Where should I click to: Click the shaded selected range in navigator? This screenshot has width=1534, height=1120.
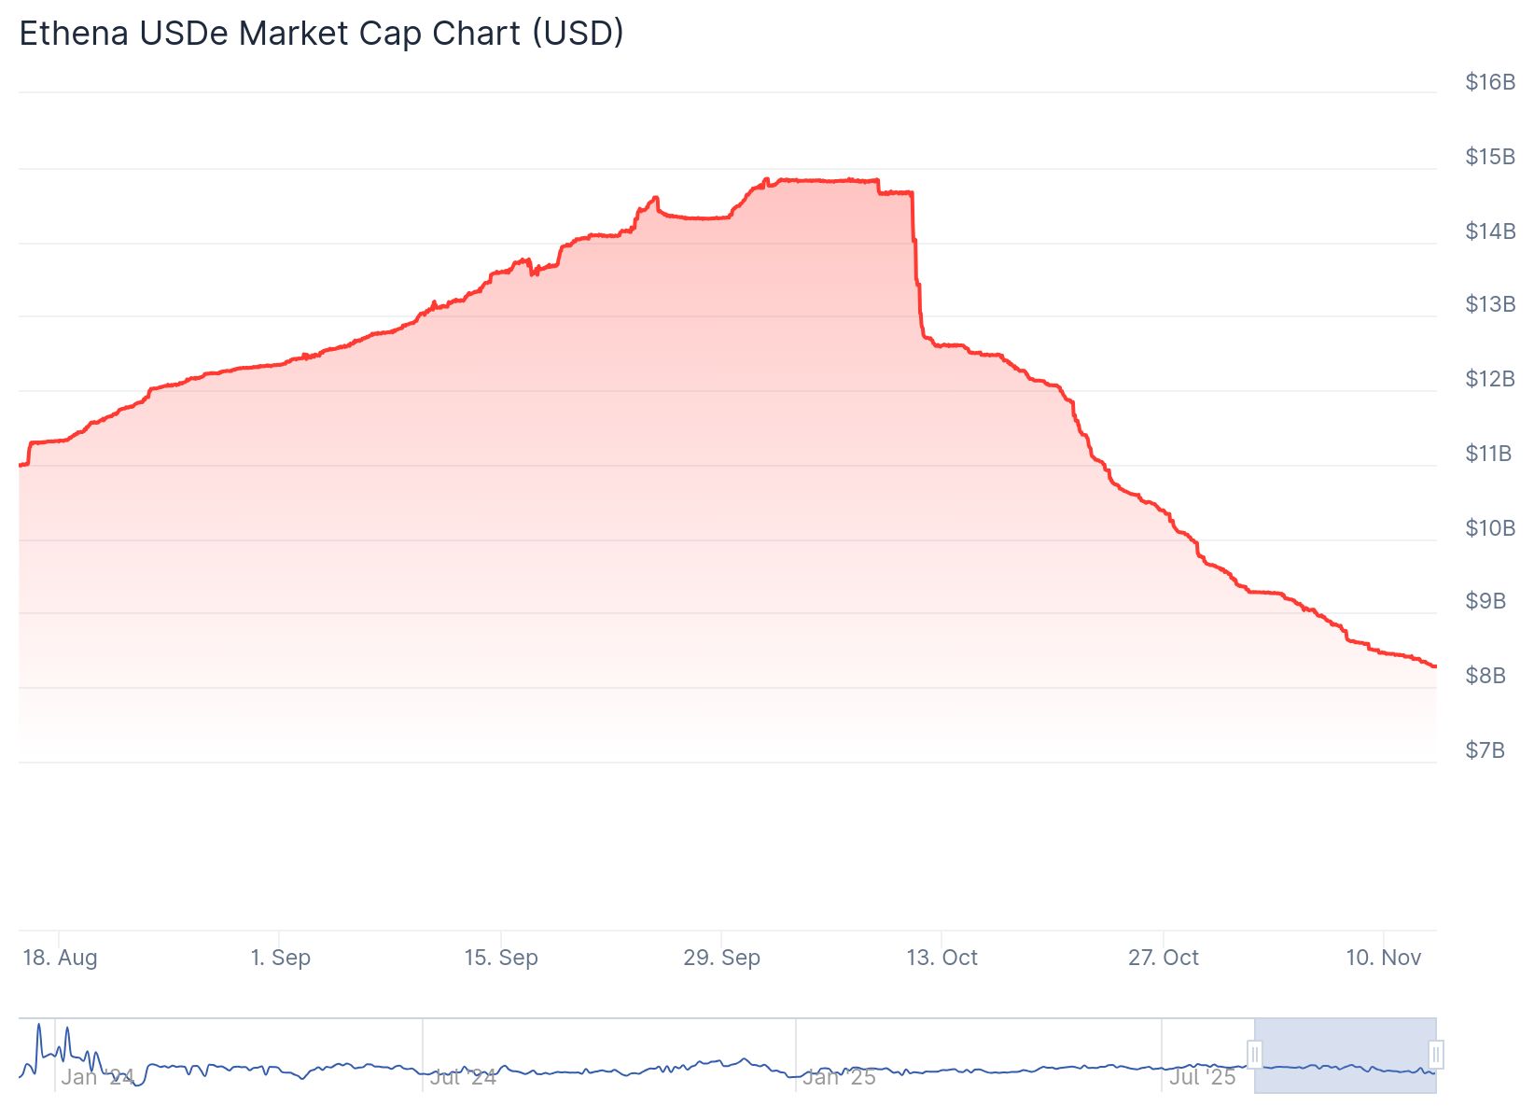click(1346, 1055)
